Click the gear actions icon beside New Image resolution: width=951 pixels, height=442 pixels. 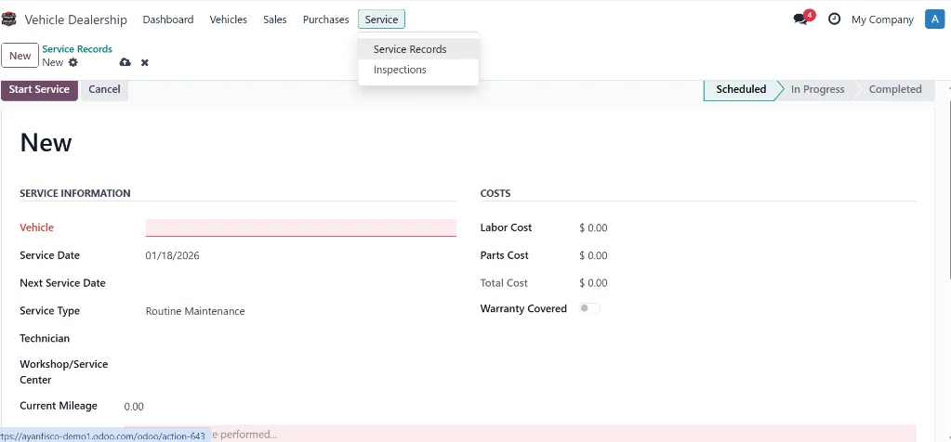pyautogui.click(x=73, y=62)
